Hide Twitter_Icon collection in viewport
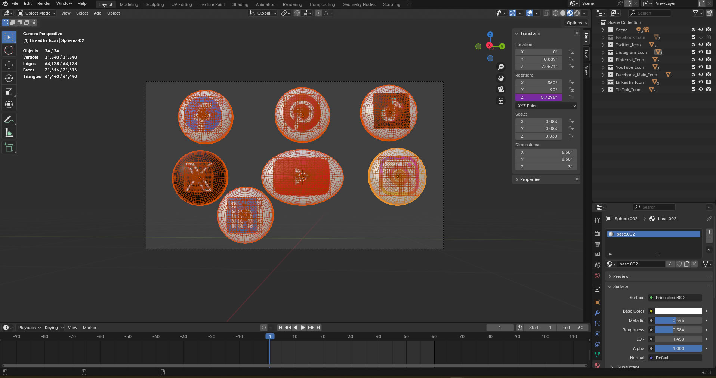Screen dimensions: 716x378 point(701,45)
